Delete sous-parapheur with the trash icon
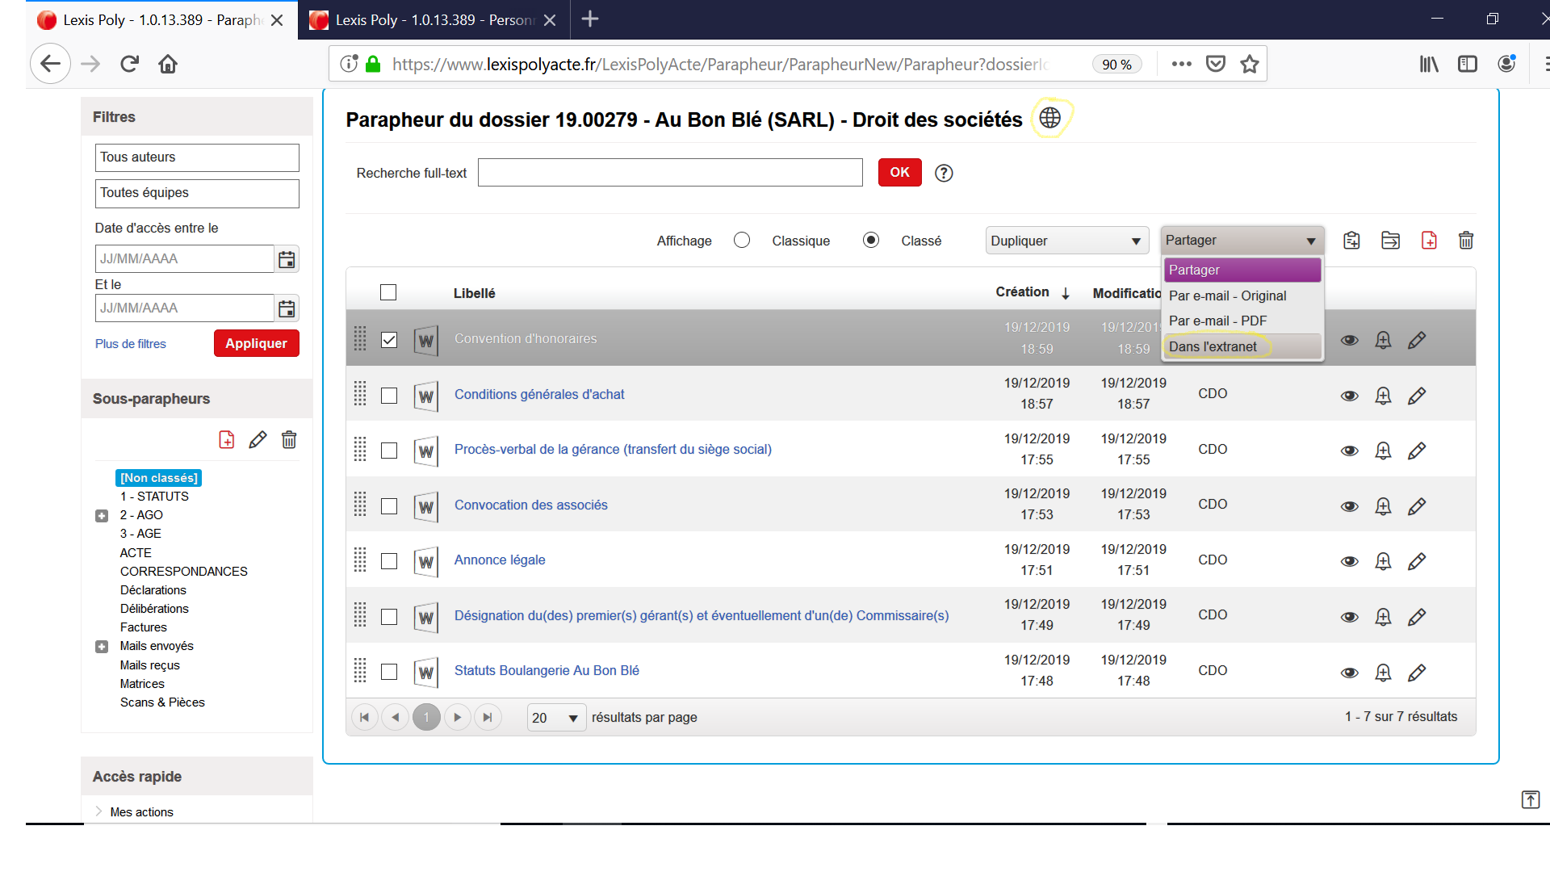This screenshot has width=1550, height=872. [289, 440]
